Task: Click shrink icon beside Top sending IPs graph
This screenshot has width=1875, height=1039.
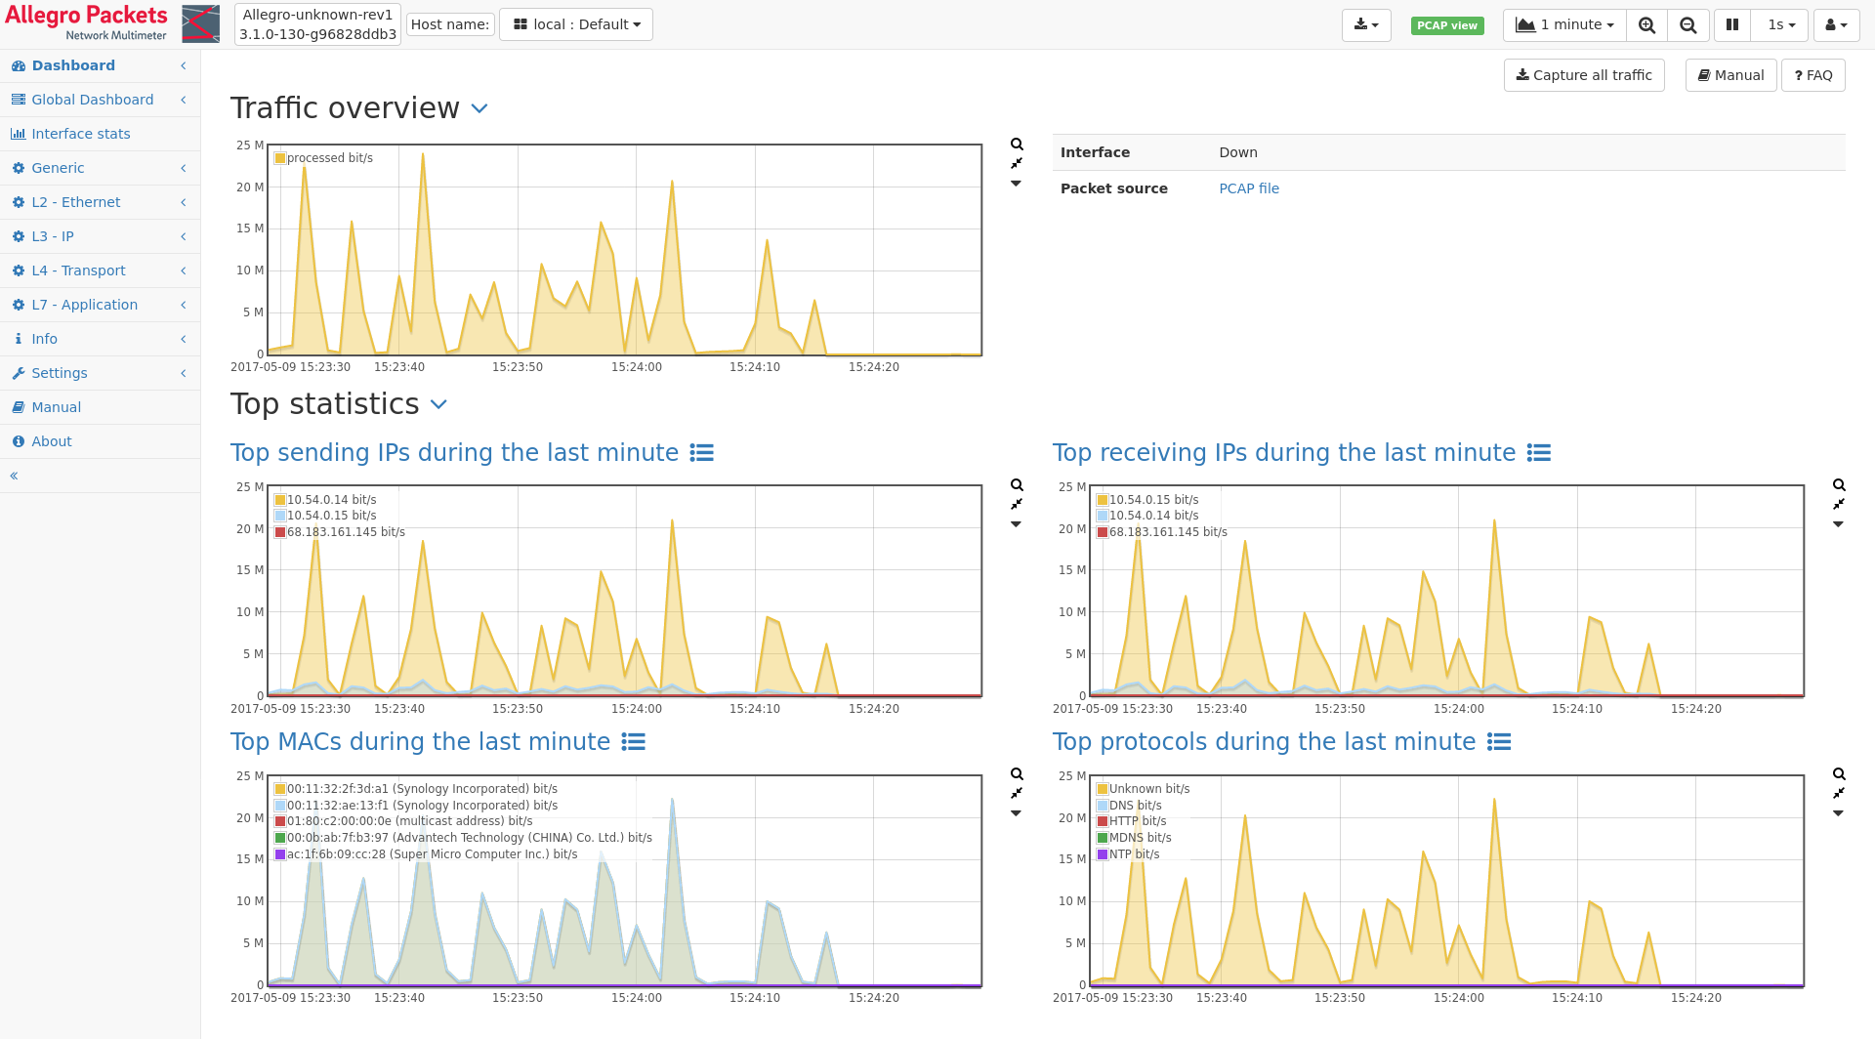Action: click(x=1017, y=504)
